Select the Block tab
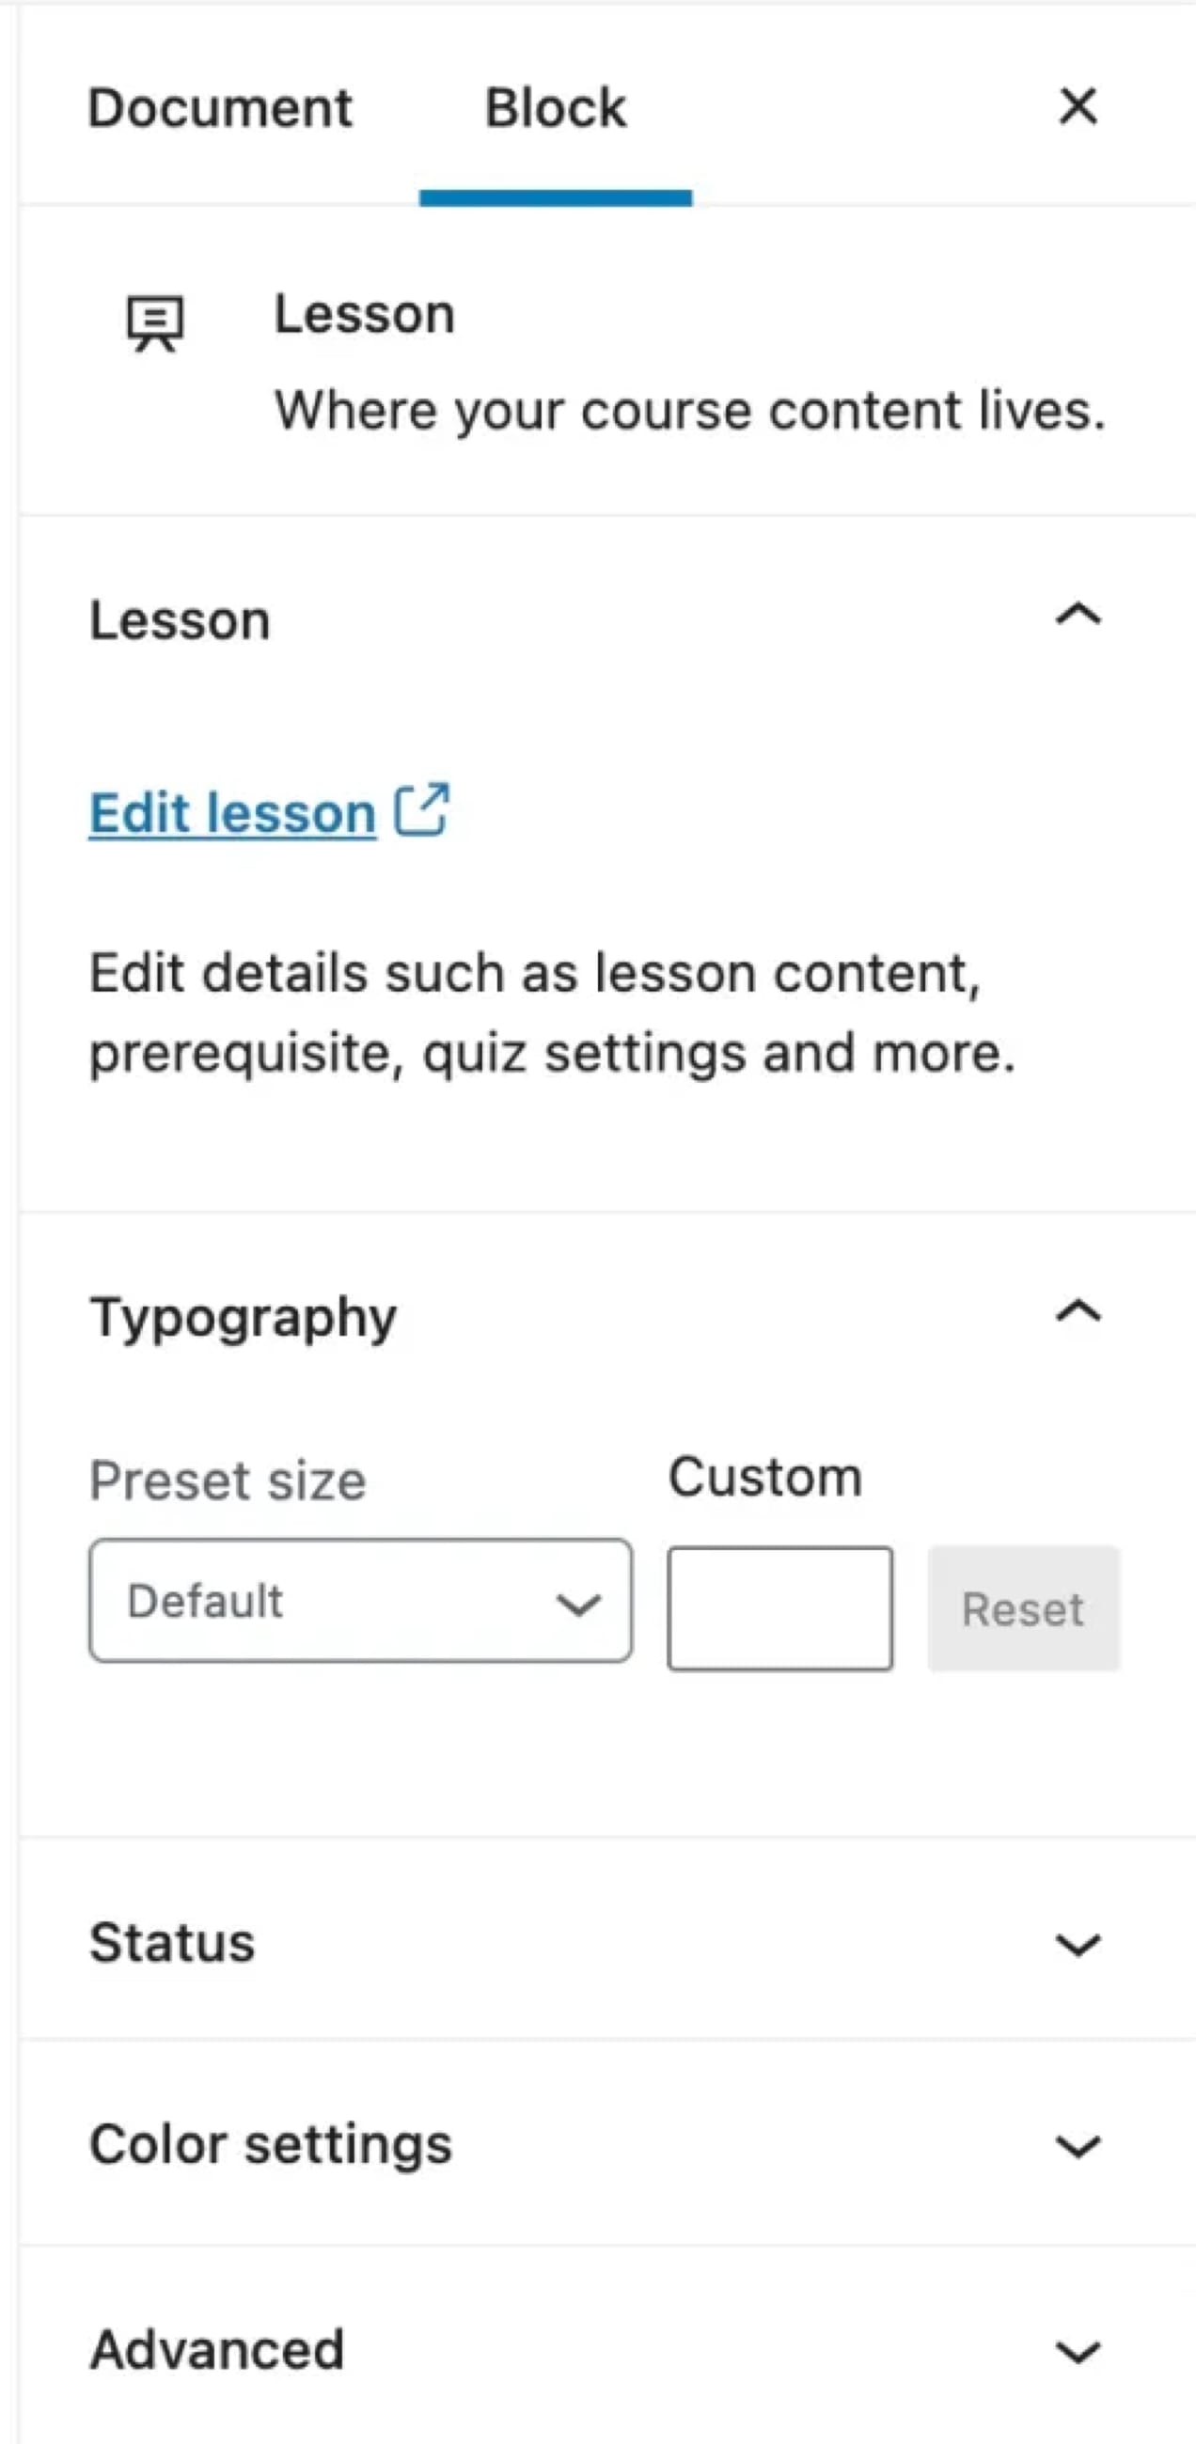1196x2444 pixels. point(556,107)
